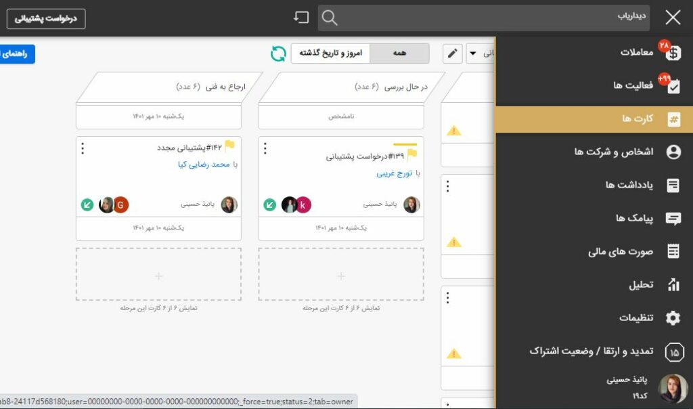Click the subscription days badge icon
Screen dimensions: 693x409
pyautogui.click(x=674, y=352)
